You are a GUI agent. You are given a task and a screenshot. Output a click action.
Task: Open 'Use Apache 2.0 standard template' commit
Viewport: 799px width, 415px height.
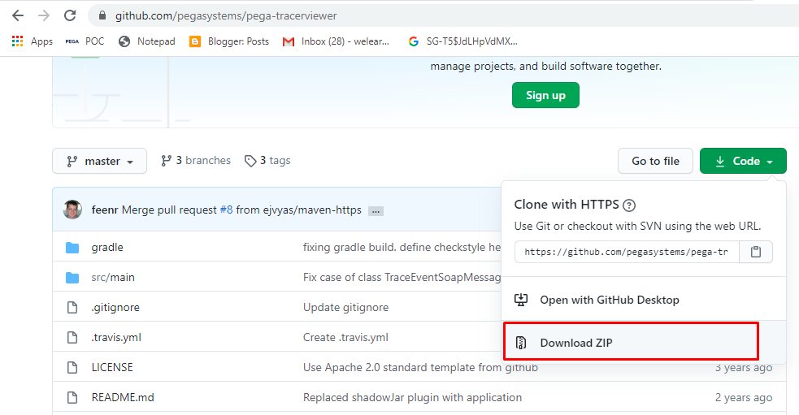pyautogui.click(x=420, y=367)
